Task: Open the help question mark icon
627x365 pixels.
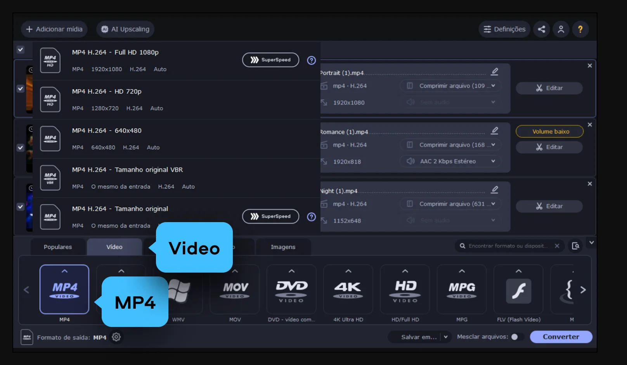Action: 580,29
